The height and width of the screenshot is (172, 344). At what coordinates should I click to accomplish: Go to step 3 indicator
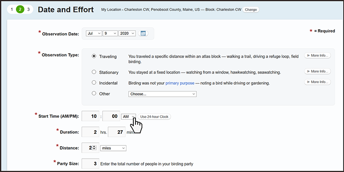click(x=28, y=9)
